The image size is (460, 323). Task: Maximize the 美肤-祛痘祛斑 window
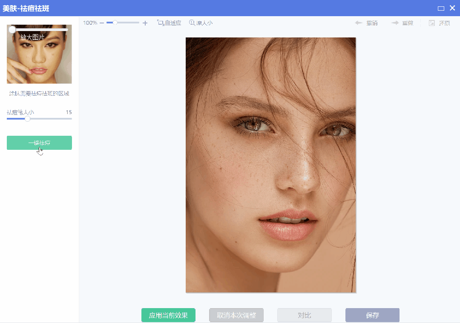point(441,8)
